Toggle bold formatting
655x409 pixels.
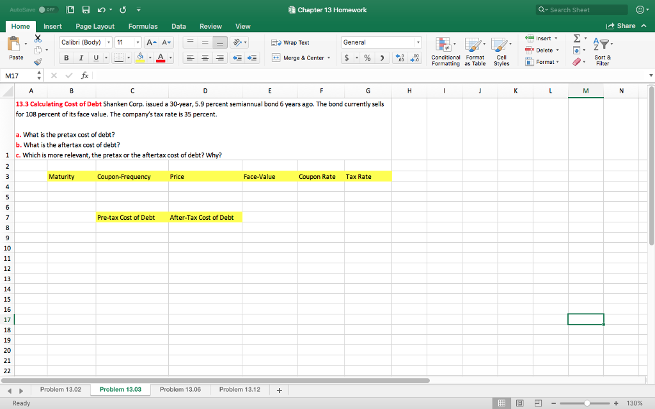click(66, 58)
